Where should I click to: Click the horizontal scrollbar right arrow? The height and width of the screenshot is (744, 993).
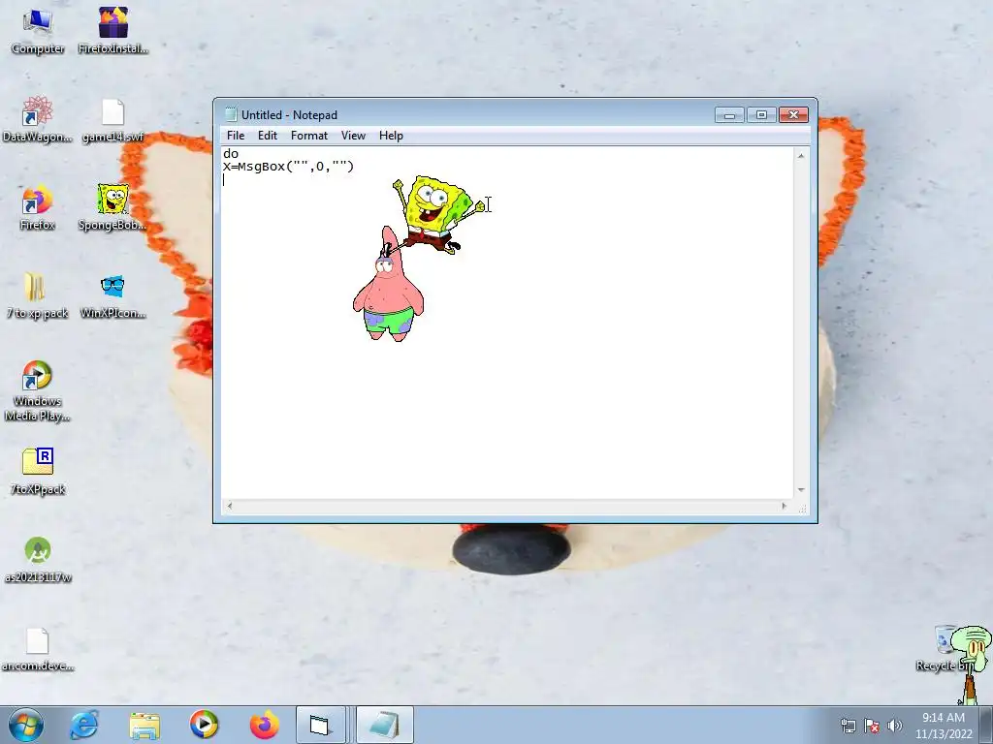pyautogui.click(x=784, y=506)
